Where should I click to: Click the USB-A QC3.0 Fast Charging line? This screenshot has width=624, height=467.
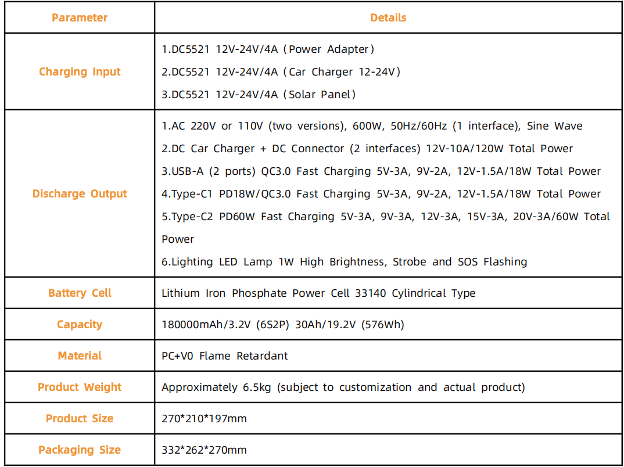[381, 171]
